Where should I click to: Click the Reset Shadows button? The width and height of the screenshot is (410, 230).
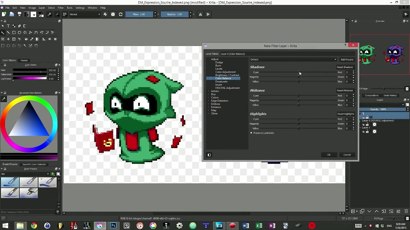pos(345,67)
